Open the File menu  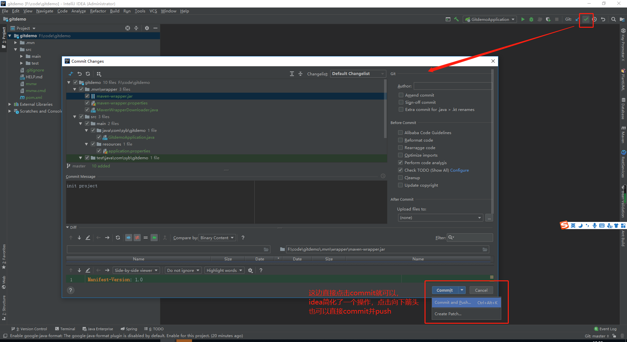[x=5, y=11]
